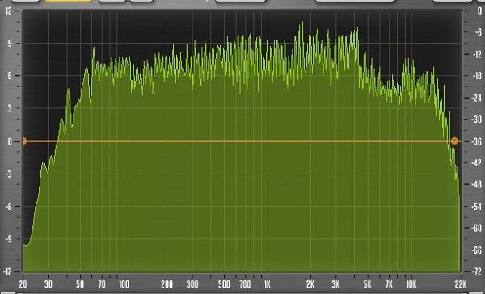Viewport: 485px width, 294px height.
Task: Click the yellow highlighted button at top
Action: (67, 1)
